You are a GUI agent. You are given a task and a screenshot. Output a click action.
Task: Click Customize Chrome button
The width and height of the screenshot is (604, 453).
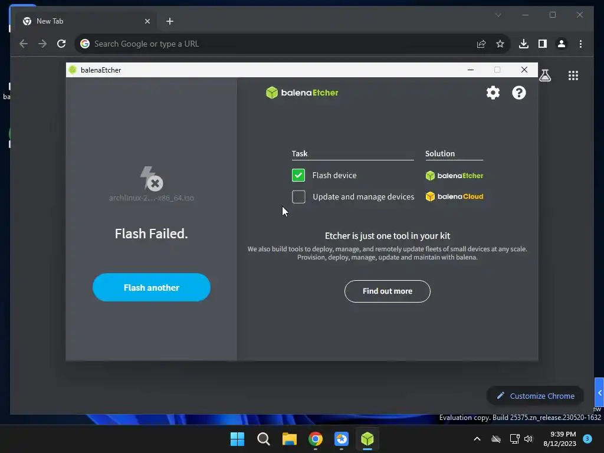pyautogui.click(x=535, y=396)
